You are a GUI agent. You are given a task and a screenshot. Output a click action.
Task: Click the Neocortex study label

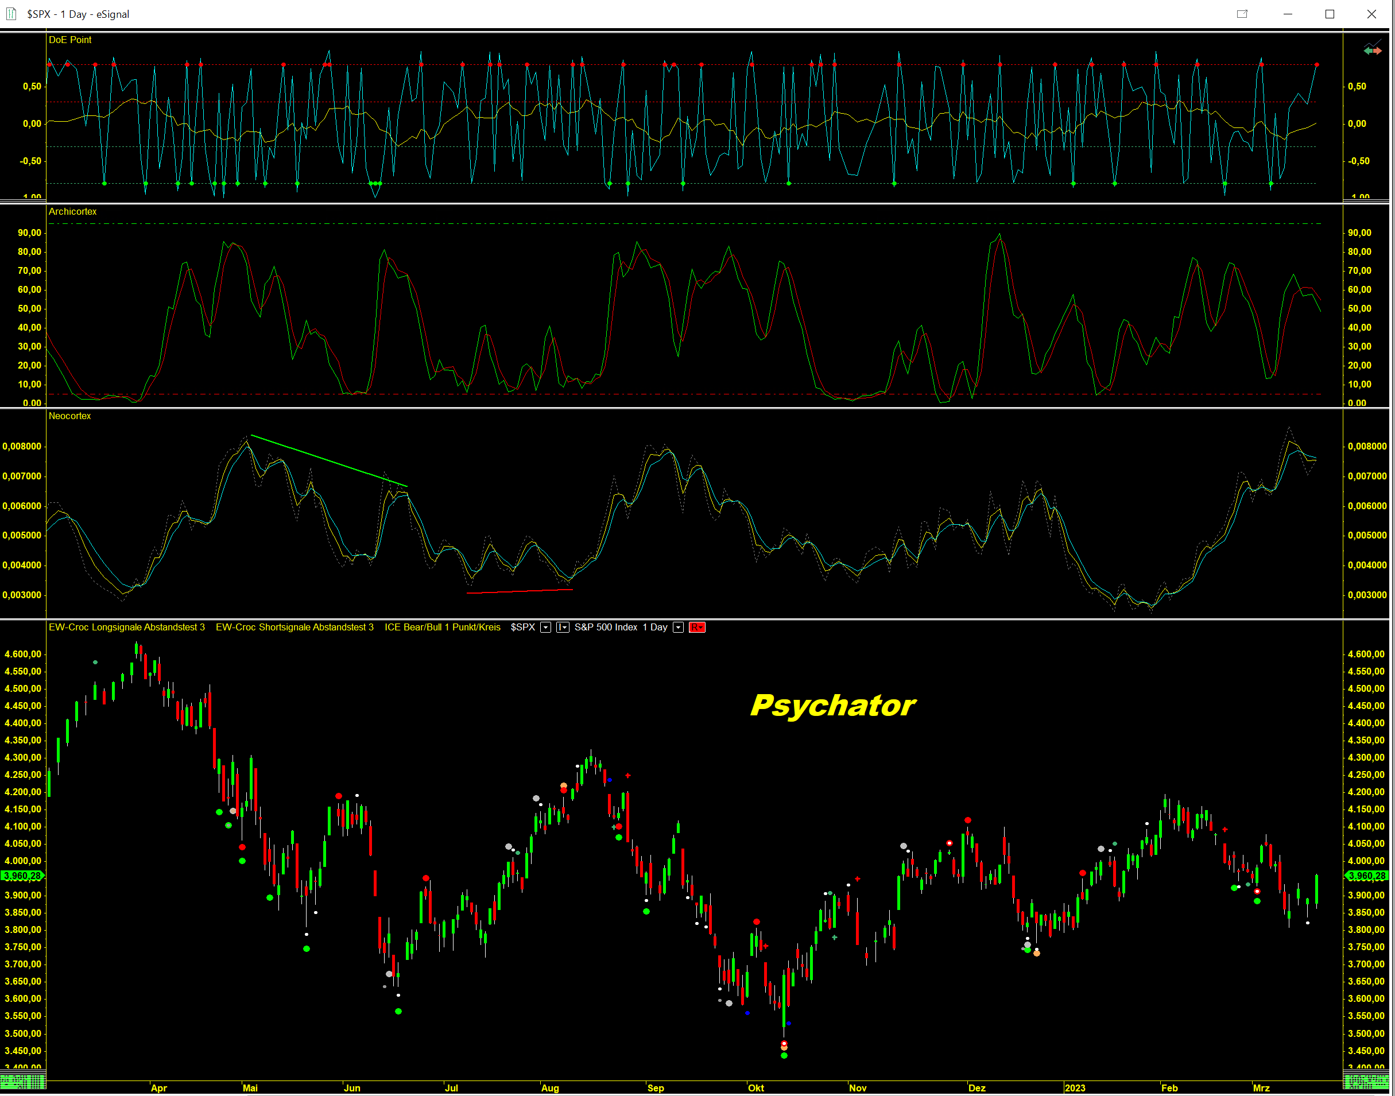tap(69, 416)
